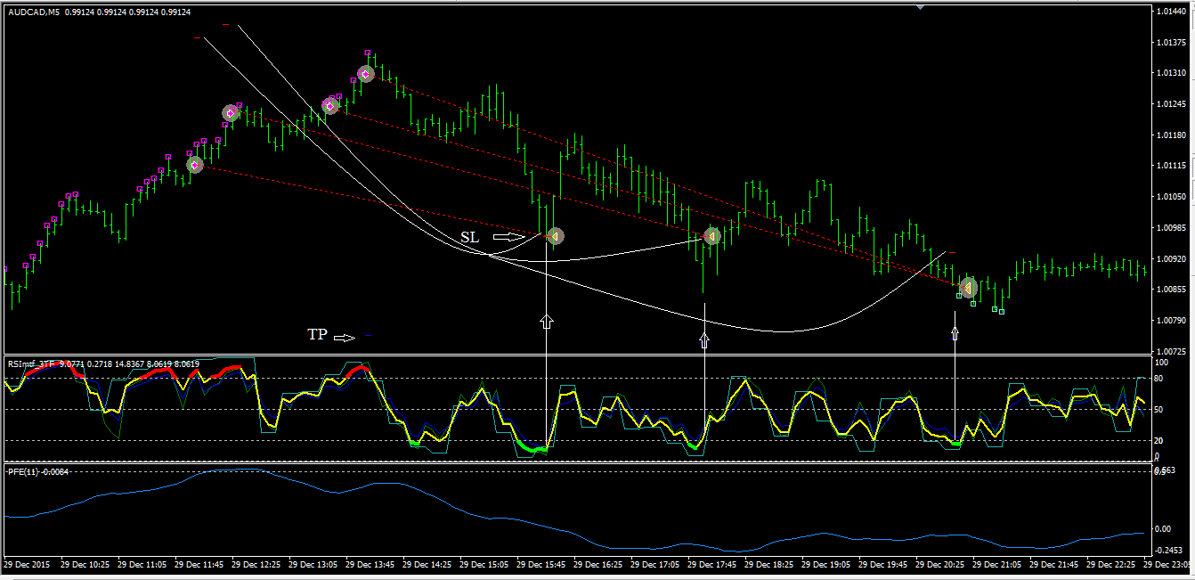Click RSI scale level 50
1195x580 pixels.
1160,410
